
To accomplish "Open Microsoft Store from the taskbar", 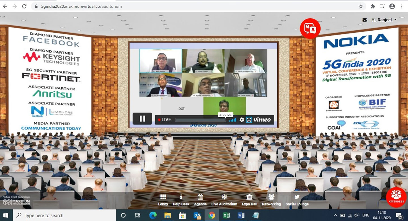I will (x=182, y=215).
